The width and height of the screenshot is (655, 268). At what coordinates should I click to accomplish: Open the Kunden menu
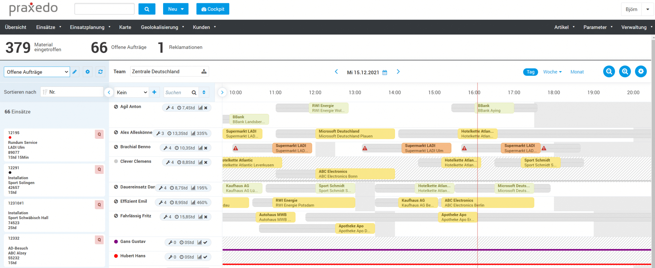coord(204,27)
